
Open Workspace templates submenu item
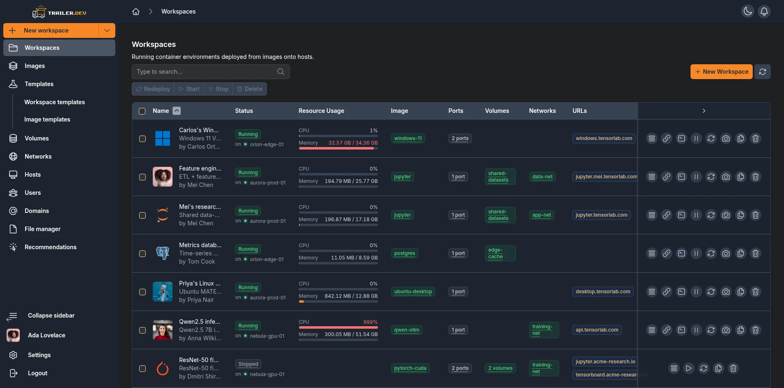coord(54,102)
